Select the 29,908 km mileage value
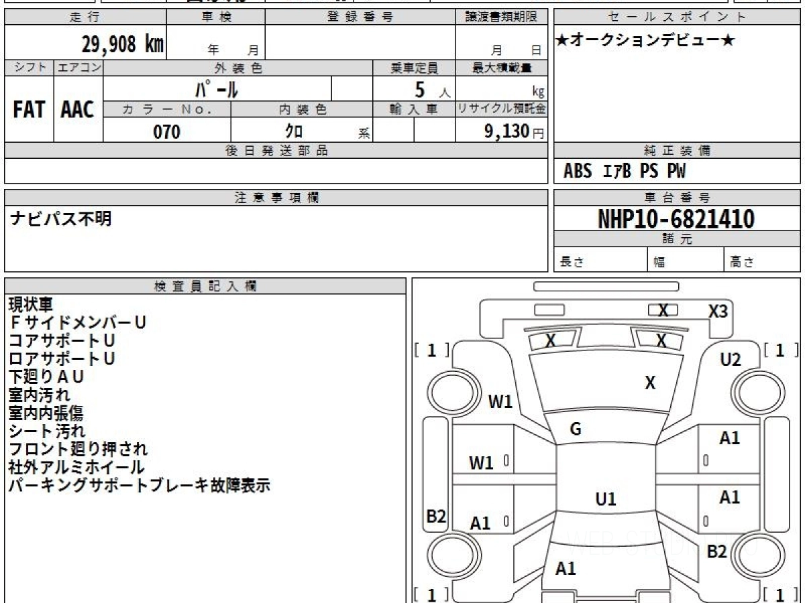The height and width of the screenshot is (603, 805). point(123,44)
